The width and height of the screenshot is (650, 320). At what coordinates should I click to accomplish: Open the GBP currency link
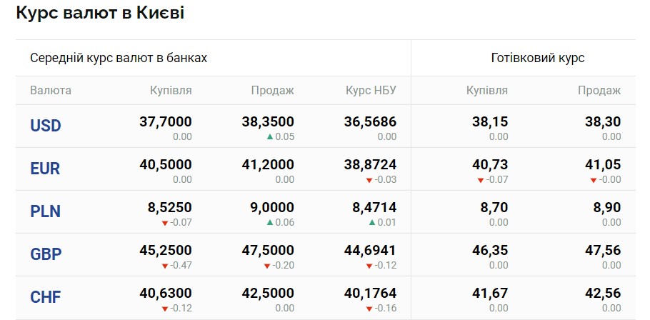(x=46, y=254)
